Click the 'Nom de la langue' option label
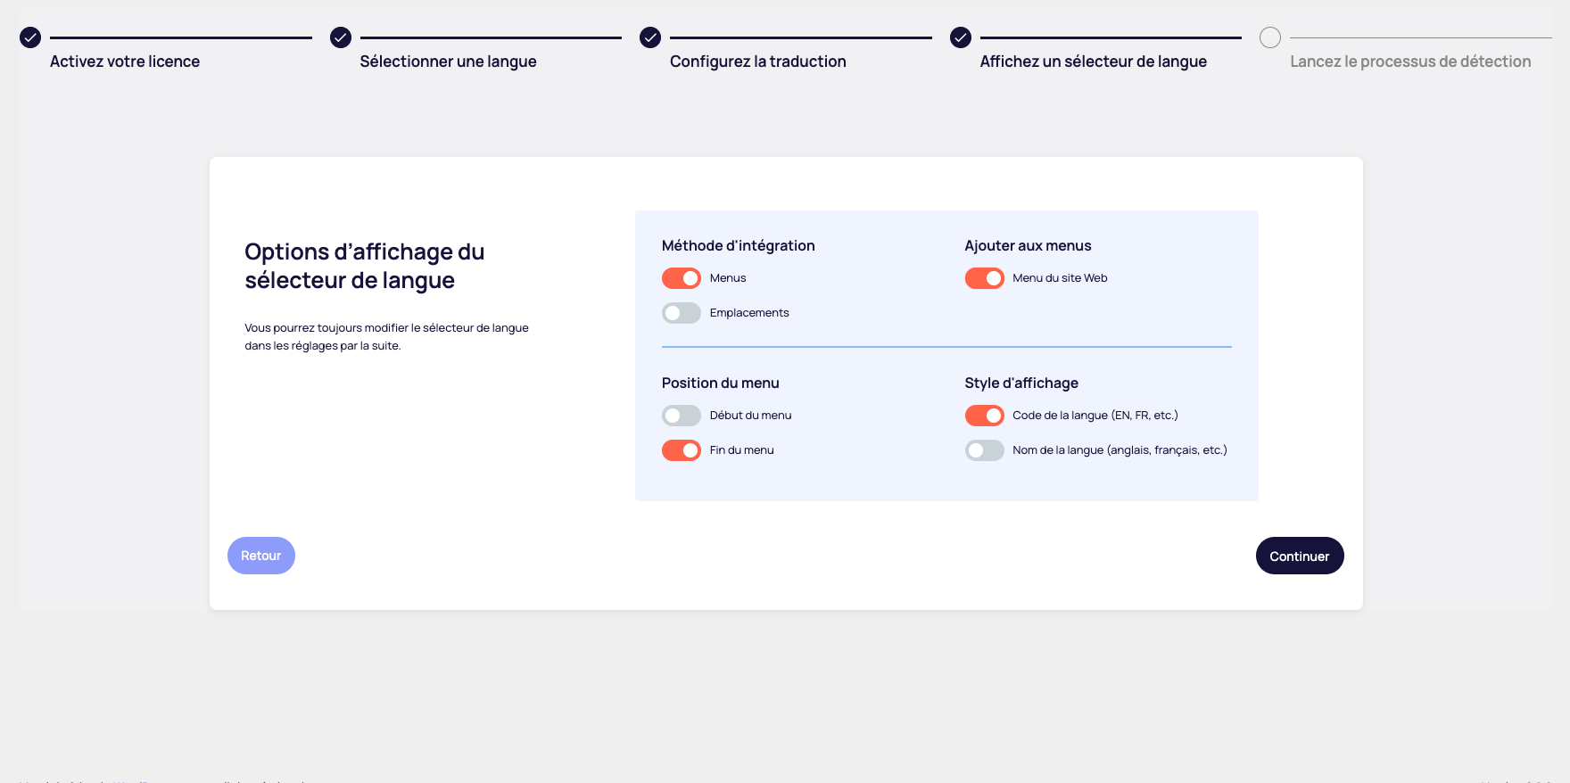The width and height of the screenshot is (1570, 783). click(1120, 450)
